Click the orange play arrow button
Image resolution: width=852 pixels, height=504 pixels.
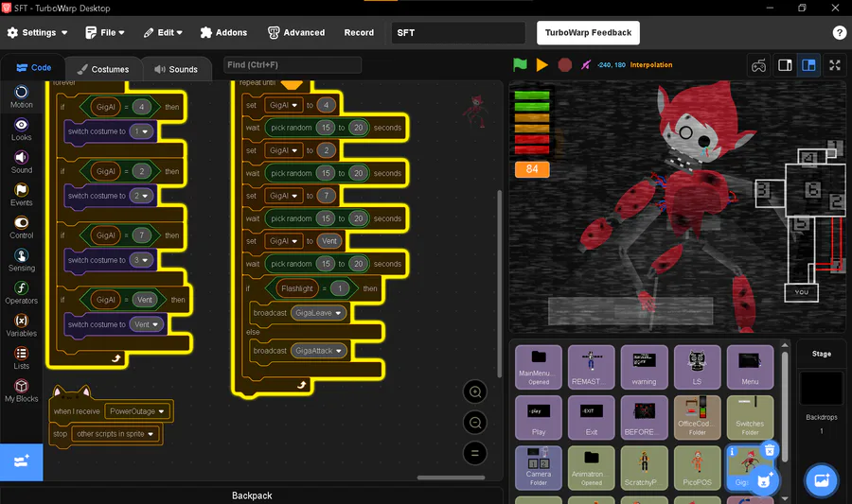(541, 65)
